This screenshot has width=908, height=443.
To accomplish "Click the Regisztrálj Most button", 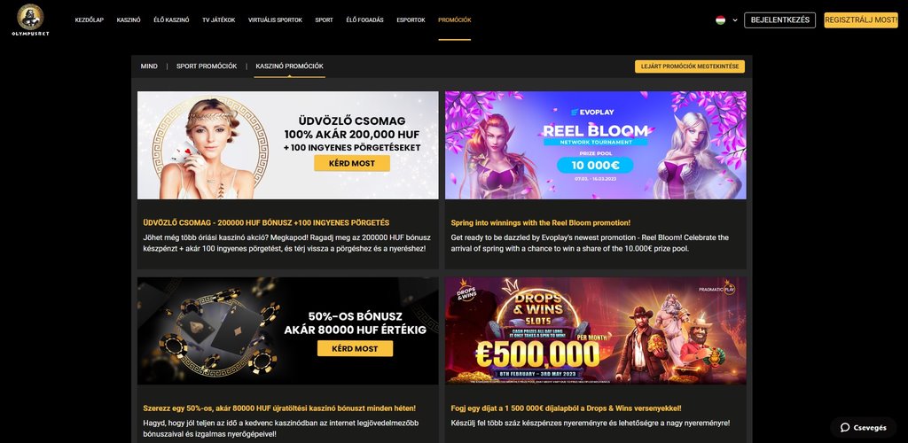I will [x=860, y=20].
